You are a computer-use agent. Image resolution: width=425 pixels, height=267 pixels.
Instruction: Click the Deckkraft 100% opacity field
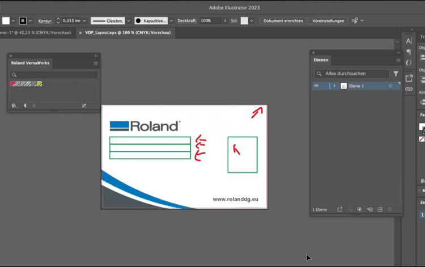[210, 20]
